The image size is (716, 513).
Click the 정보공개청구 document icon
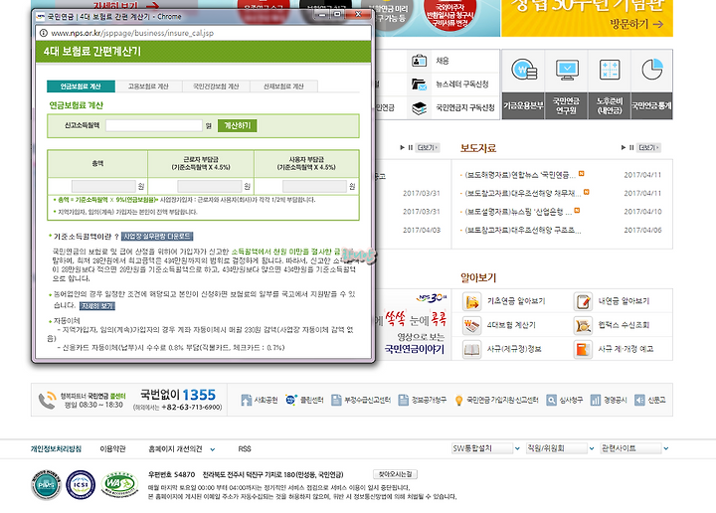[403, 401]
